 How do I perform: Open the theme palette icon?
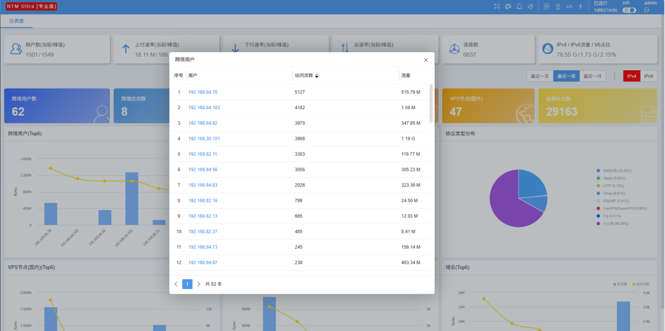508,6
